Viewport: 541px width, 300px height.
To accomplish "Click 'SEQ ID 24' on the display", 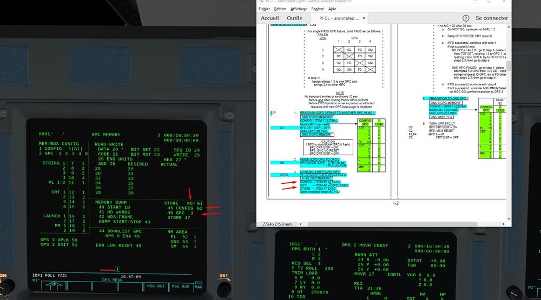I will click(x=187, y=150).
